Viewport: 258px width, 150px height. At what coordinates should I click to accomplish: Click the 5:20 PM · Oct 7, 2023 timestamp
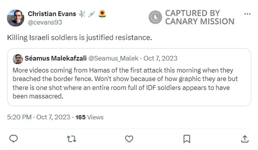[39, 117]
